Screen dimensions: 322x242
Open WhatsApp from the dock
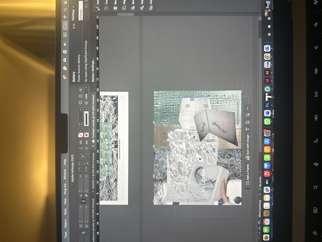point(267,121)
